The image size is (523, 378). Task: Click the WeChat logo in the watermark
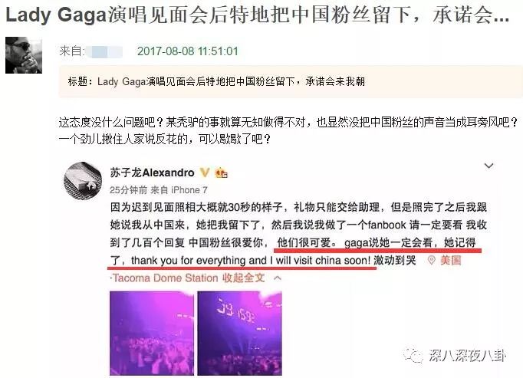413,355
